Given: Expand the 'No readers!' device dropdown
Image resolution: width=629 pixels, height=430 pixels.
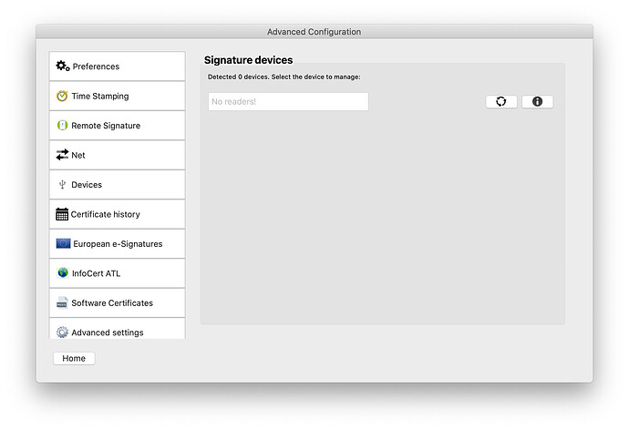Looking at the screenshot, I should tap(288, 102).
